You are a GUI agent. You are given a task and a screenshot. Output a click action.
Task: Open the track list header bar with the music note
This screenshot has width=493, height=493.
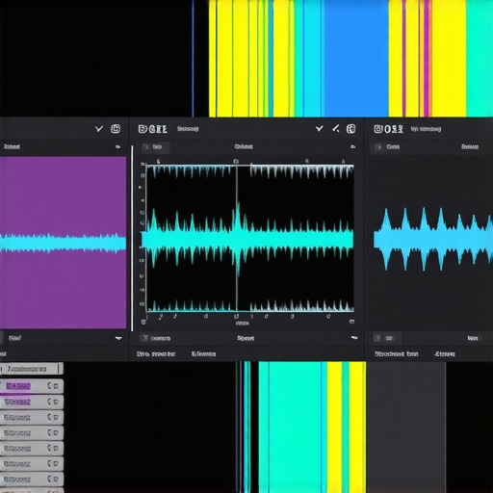pyautogui.click(x=32, y=369)
